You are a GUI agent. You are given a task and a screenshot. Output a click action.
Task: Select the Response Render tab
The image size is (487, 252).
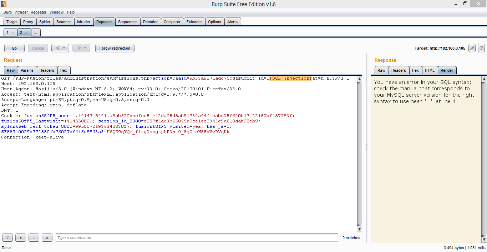tap(447, 70)
